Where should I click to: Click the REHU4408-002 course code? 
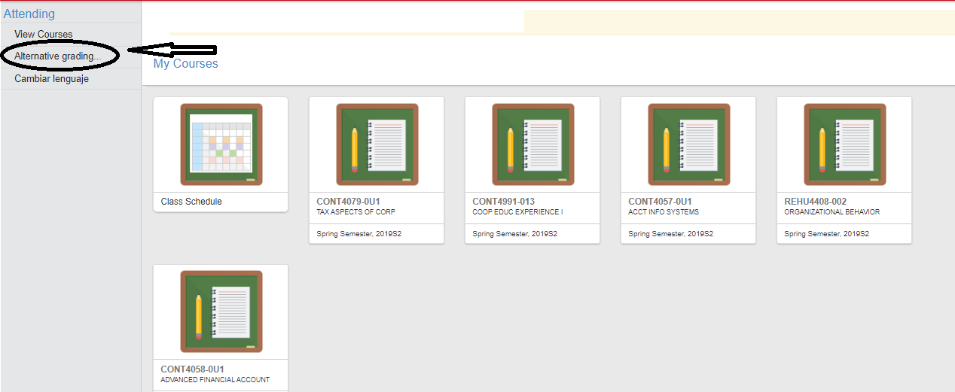pyautogui.click(x=816, y=202)
